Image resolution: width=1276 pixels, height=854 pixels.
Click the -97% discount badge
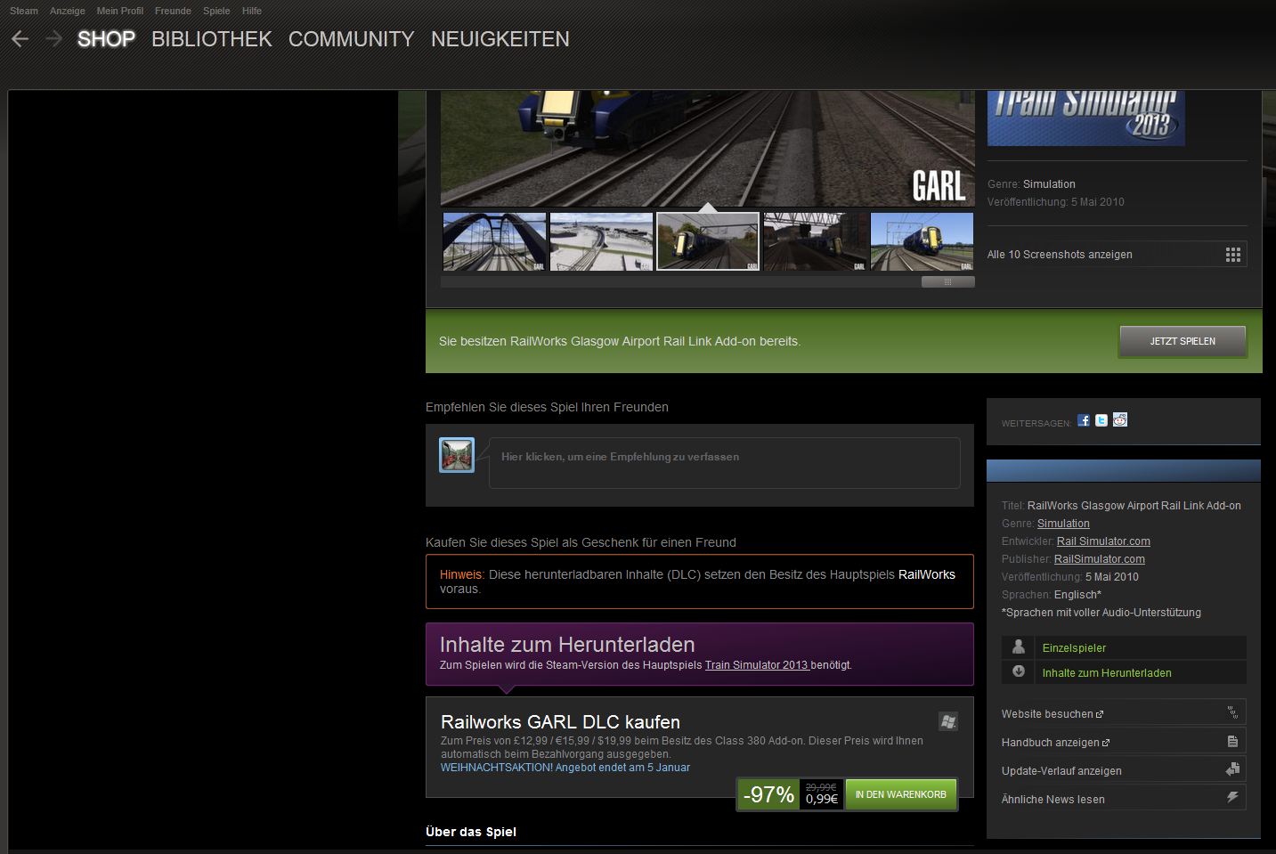(768, 794)
